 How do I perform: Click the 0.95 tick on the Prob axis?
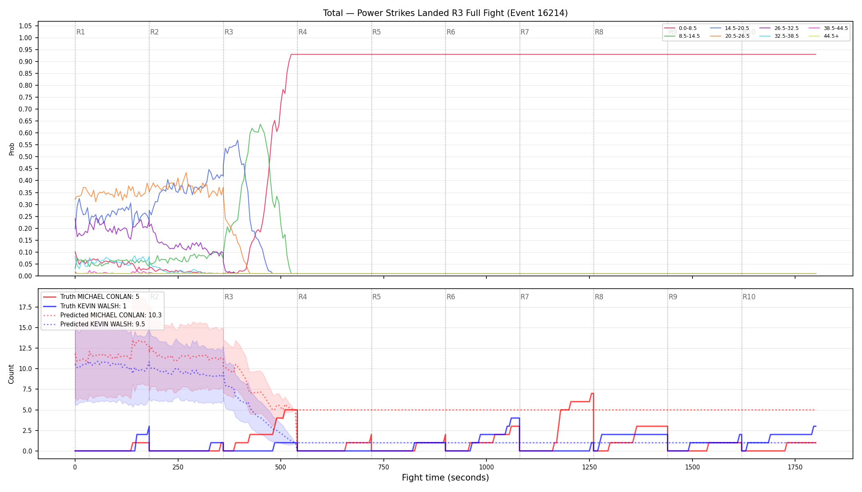tap(25, 50)
